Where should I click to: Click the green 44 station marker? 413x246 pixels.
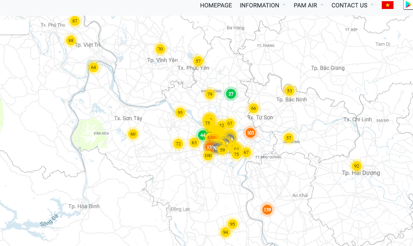click(202, 135)
